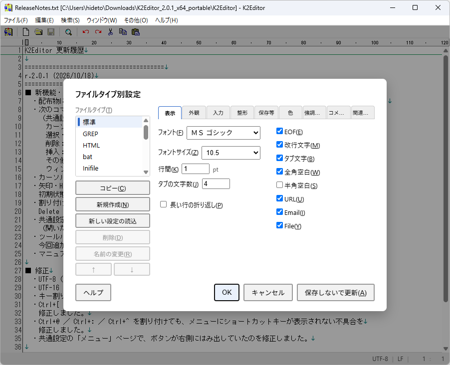Screen dimensions: 450x365
Task: Uncheck the Email checkbox
Action: click(x=279, y=212)
